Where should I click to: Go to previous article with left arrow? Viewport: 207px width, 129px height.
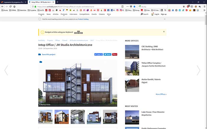tap(6, 70)
